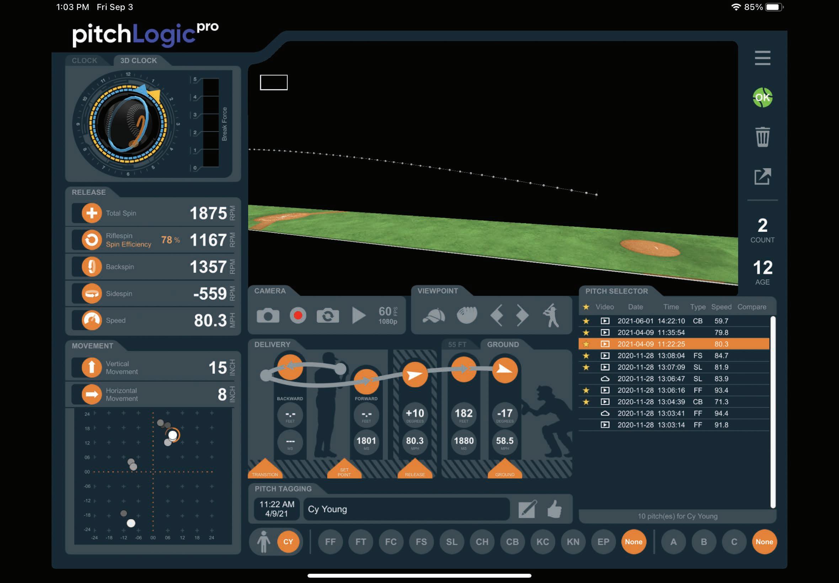Open the 55 FT tab
Viewport: 839px width, 583px height.
click(457, 344)
